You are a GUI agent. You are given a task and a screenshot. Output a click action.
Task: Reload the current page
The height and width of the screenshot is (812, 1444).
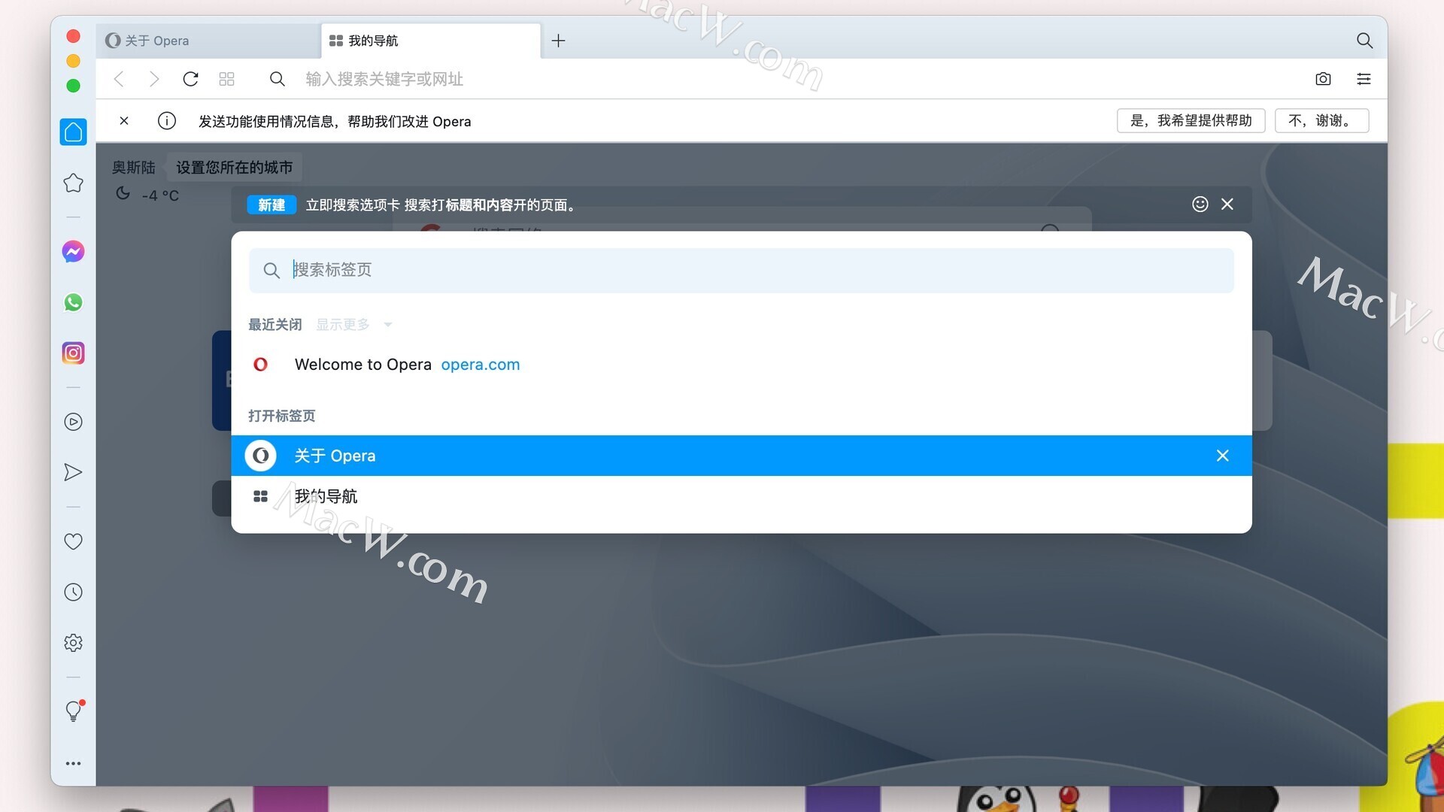(190, 79)
